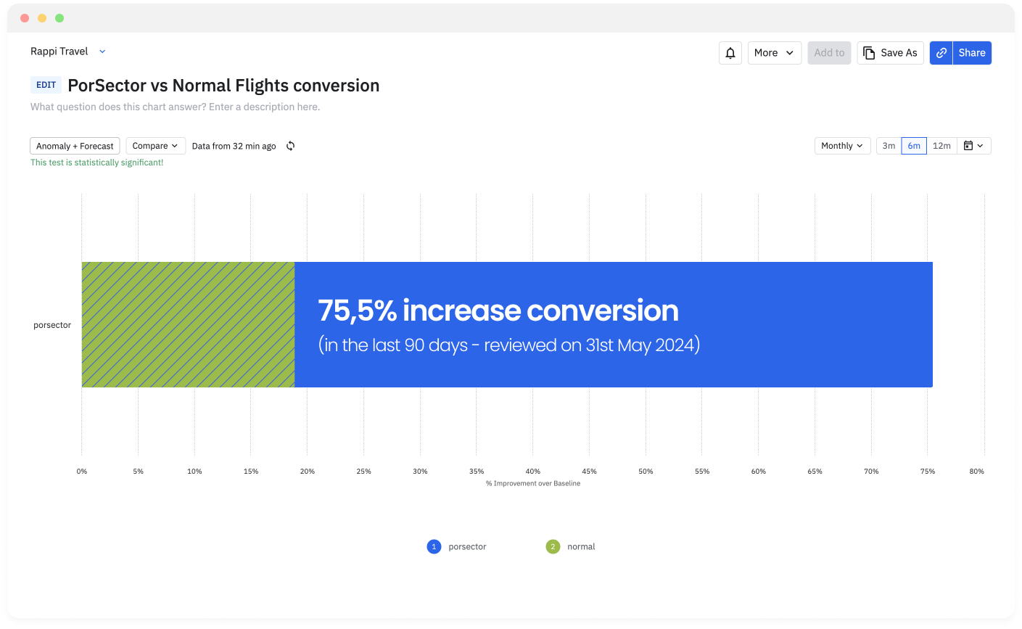Select the 6m time range

point(914,146)
